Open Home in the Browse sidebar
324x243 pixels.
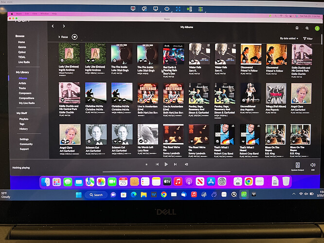pos(21,42)
